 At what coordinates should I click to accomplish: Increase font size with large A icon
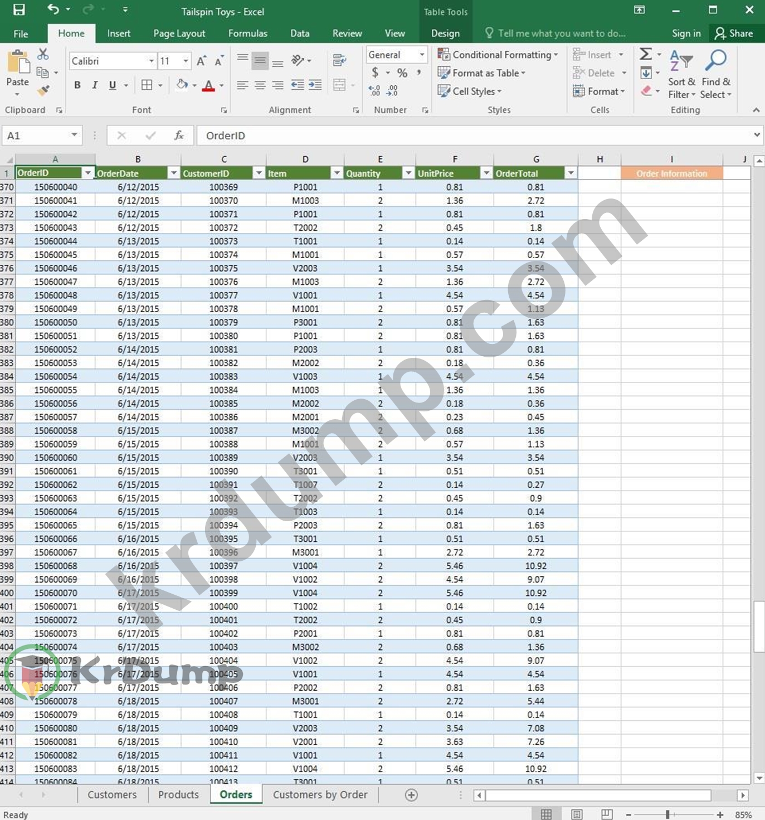(x=202, y=61)
